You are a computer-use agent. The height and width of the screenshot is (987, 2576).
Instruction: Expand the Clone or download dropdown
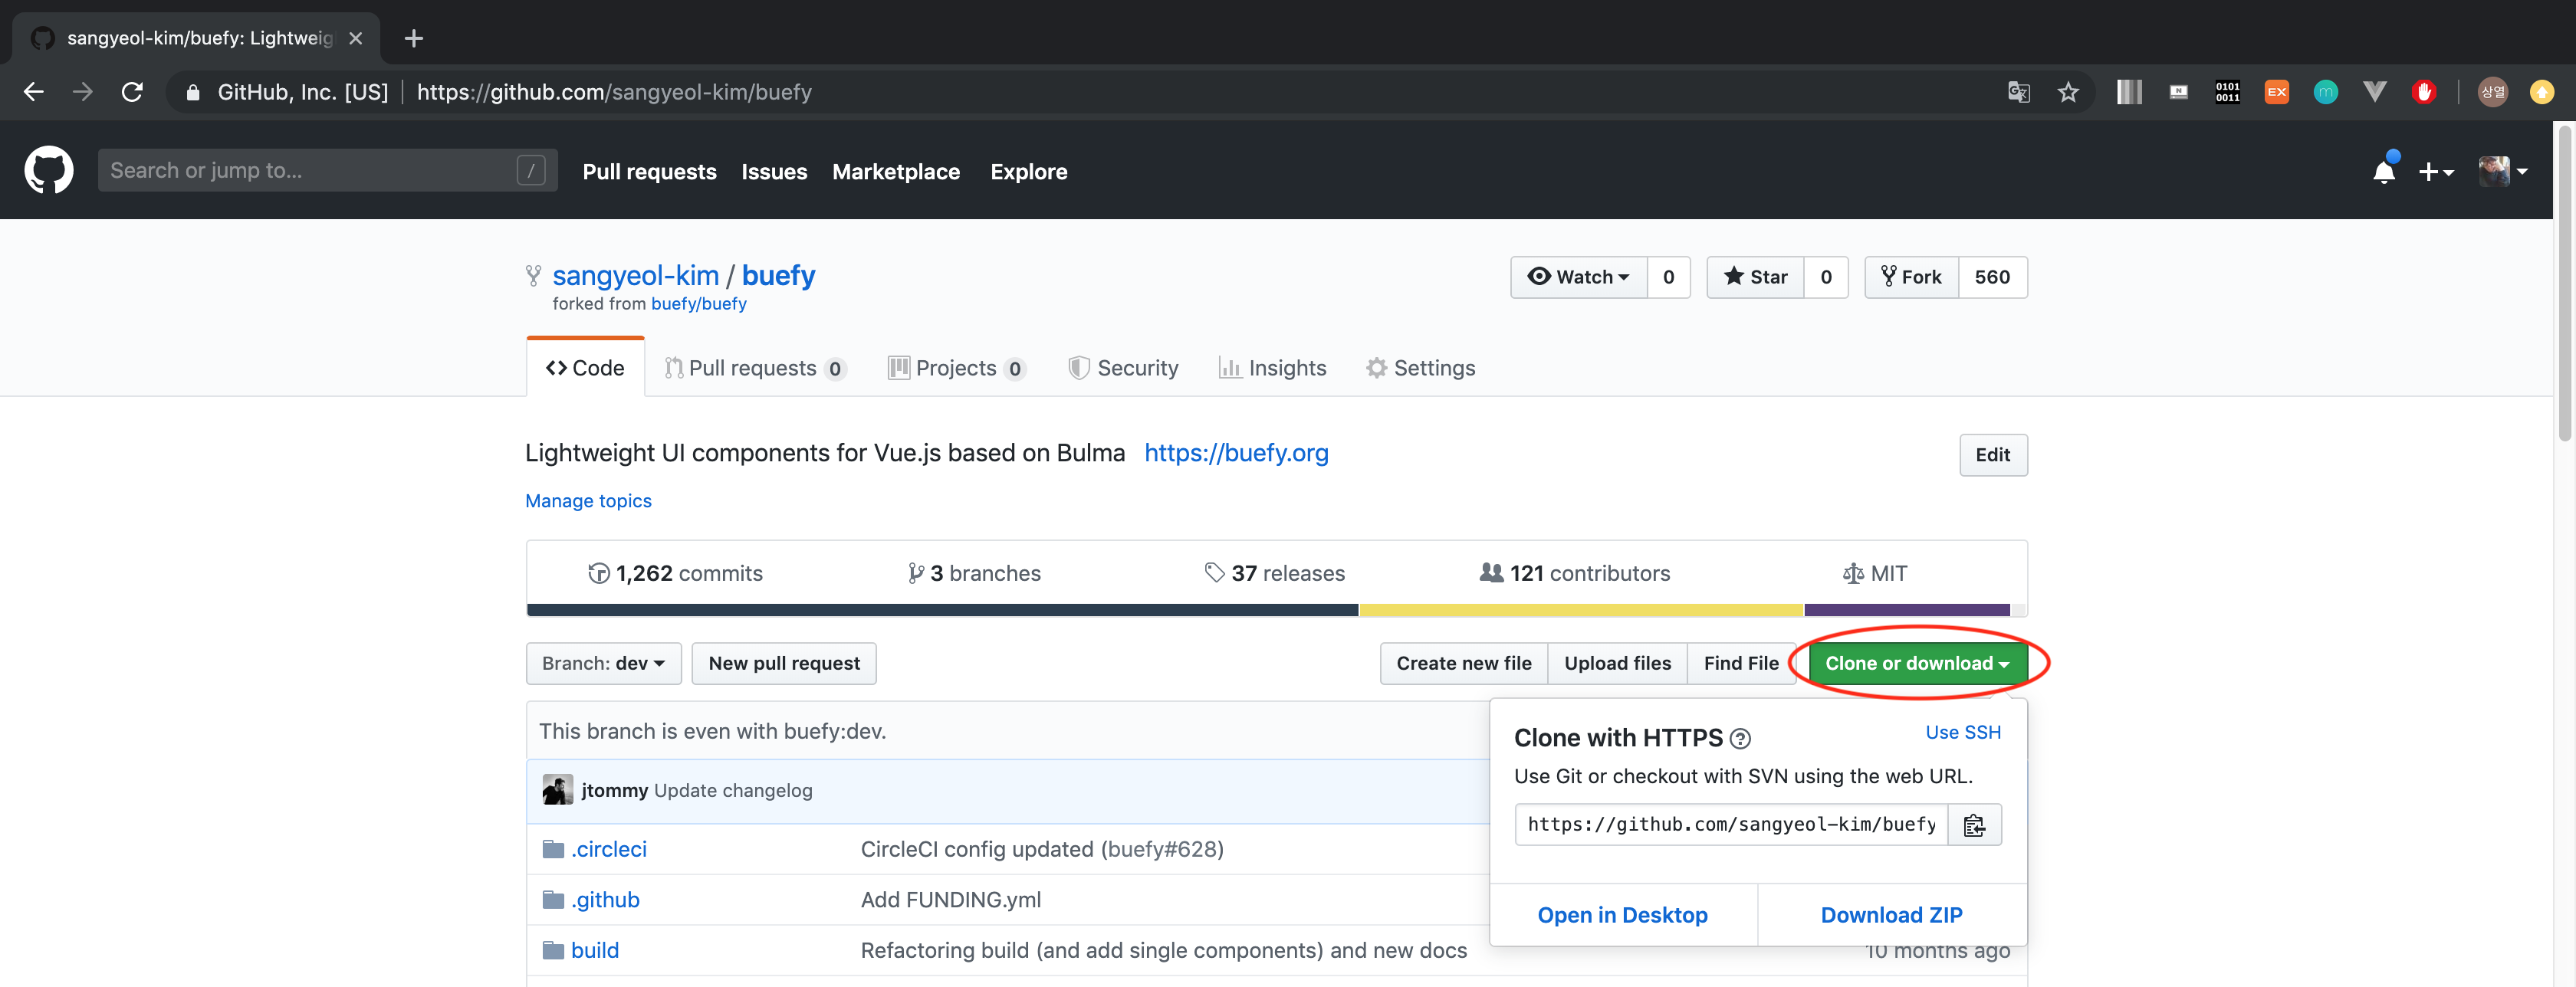pyautogui.click(x=1916, y=663)
